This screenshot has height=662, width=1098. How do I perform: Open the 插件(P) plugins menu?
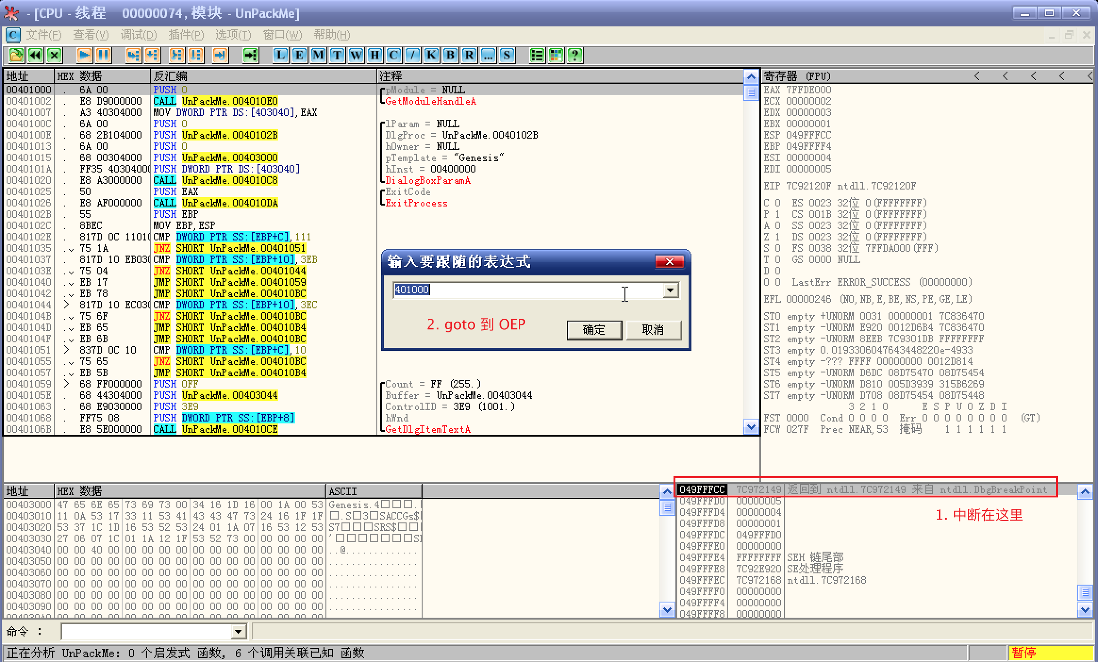click(186, 35)
